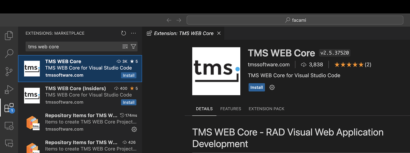This screenshot has width=410, height=153.
Task: Click the 'tms web core' search field
Action: 73,47
